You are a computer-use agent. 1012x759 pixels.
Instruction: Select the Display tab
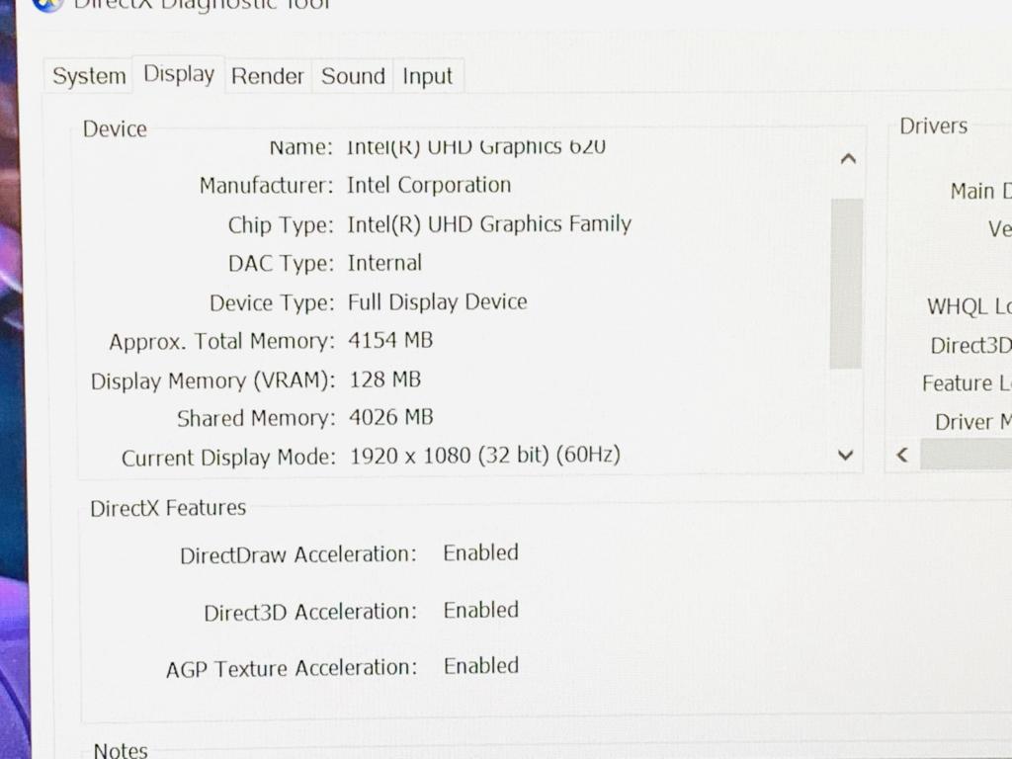[179, 74]
